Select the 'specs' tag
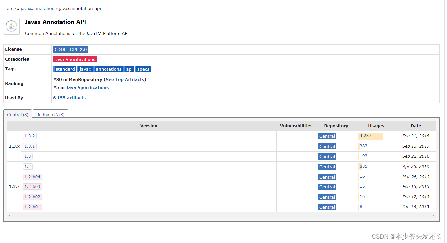The width and height of the screenshot is (447, 243). click(143, 69)
